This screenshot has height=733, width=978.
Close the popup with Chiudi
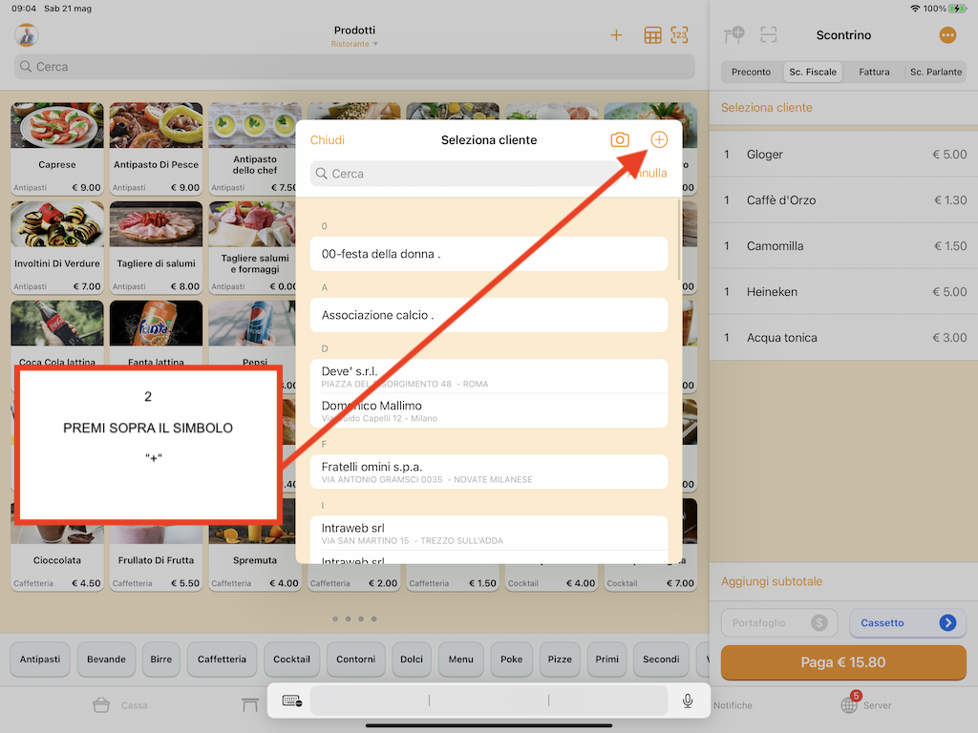328,140
